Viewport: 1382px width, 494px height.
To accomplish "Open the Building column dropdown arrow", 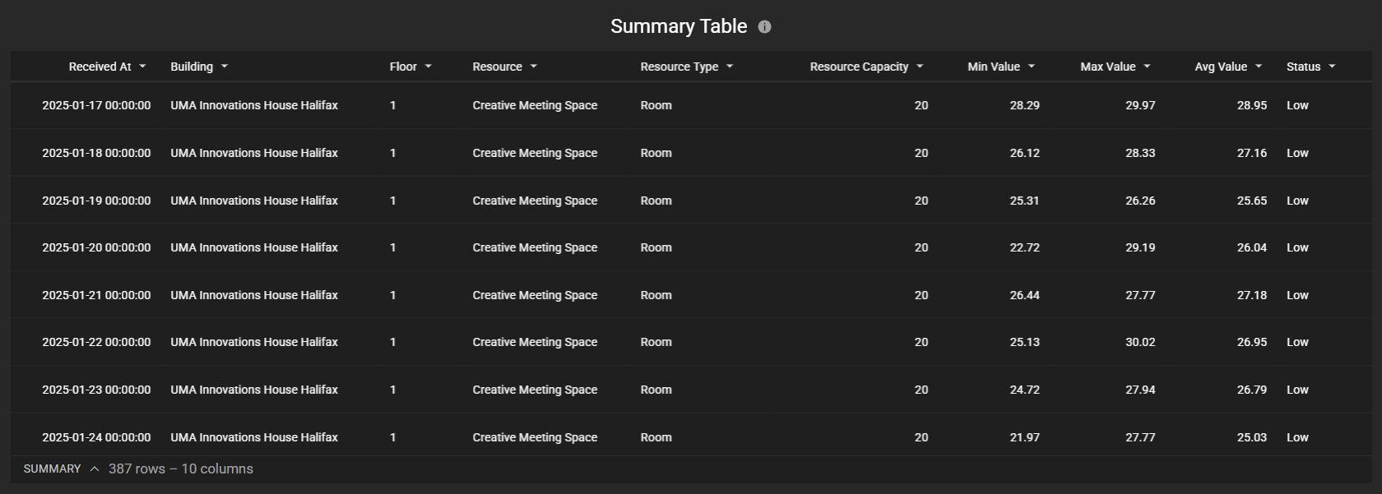I will click(x=225, y=67).
